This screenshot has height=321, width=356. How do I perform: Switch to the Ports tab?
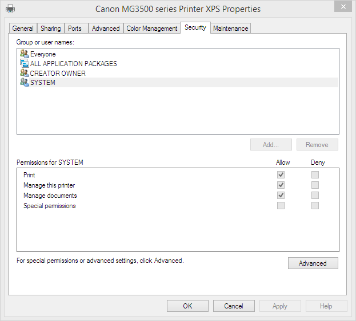(74, 29)
